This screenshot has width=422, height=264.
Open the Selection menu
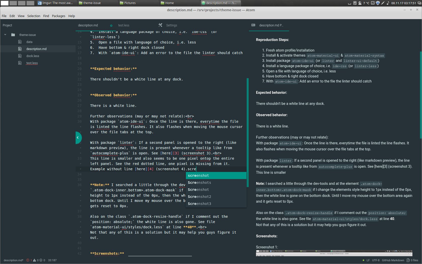coord(34,16)
